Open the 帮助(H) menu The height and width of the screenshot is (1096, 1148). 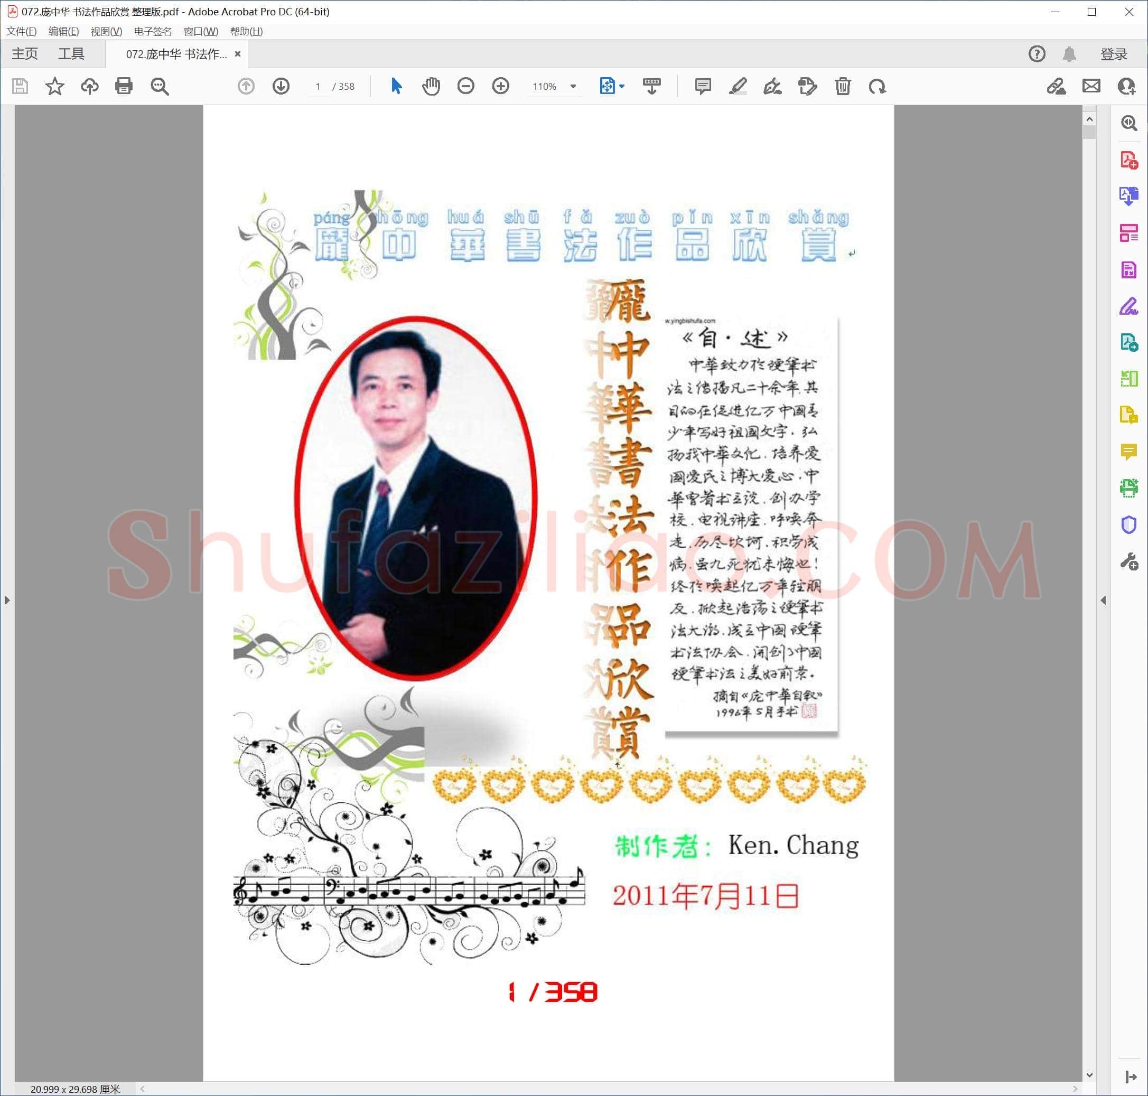[x=247, y=32]
